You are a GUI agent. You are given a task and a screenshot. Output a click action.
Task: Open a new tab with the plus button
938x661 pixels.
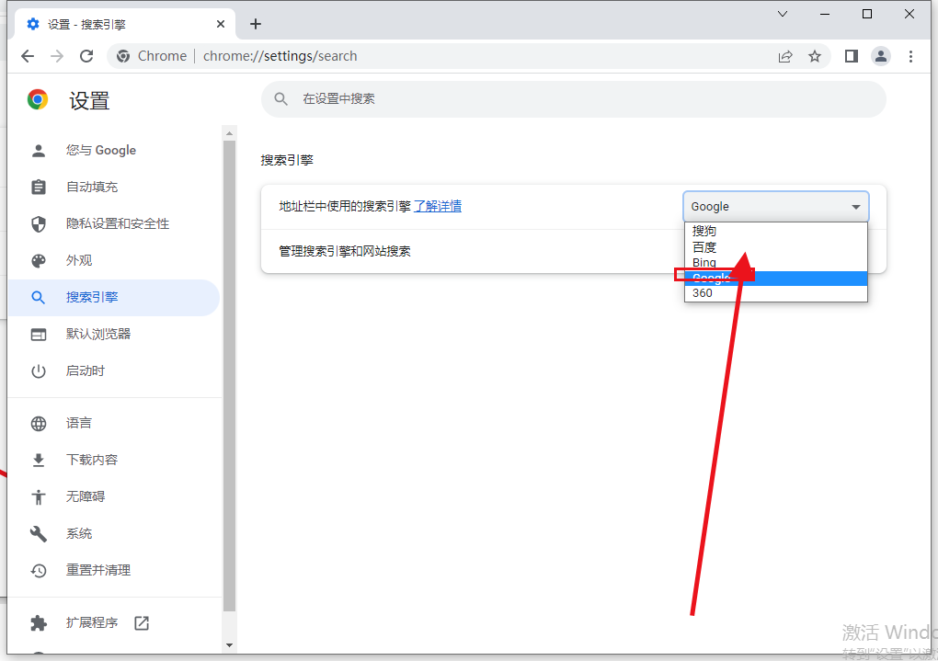[256, 24]
